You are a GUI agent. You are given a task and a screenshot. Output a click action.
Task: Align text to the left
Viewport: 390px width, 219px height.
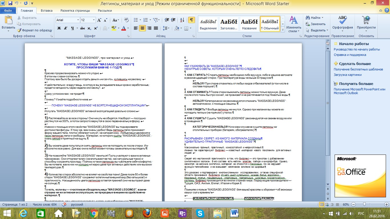click(x=136, y=28)
